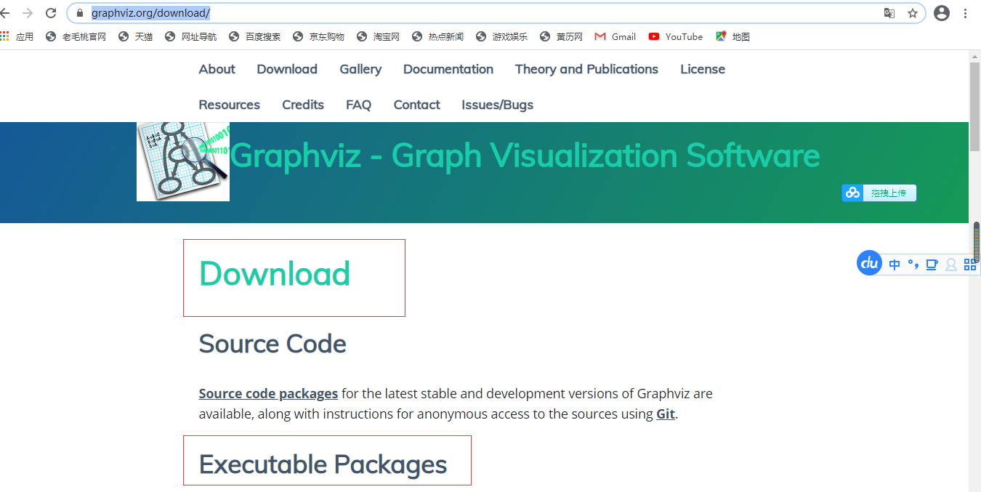Open the Baidu input cup-shaped icon
Viewport: 981px width, 492px height.
tap(932, 265)
